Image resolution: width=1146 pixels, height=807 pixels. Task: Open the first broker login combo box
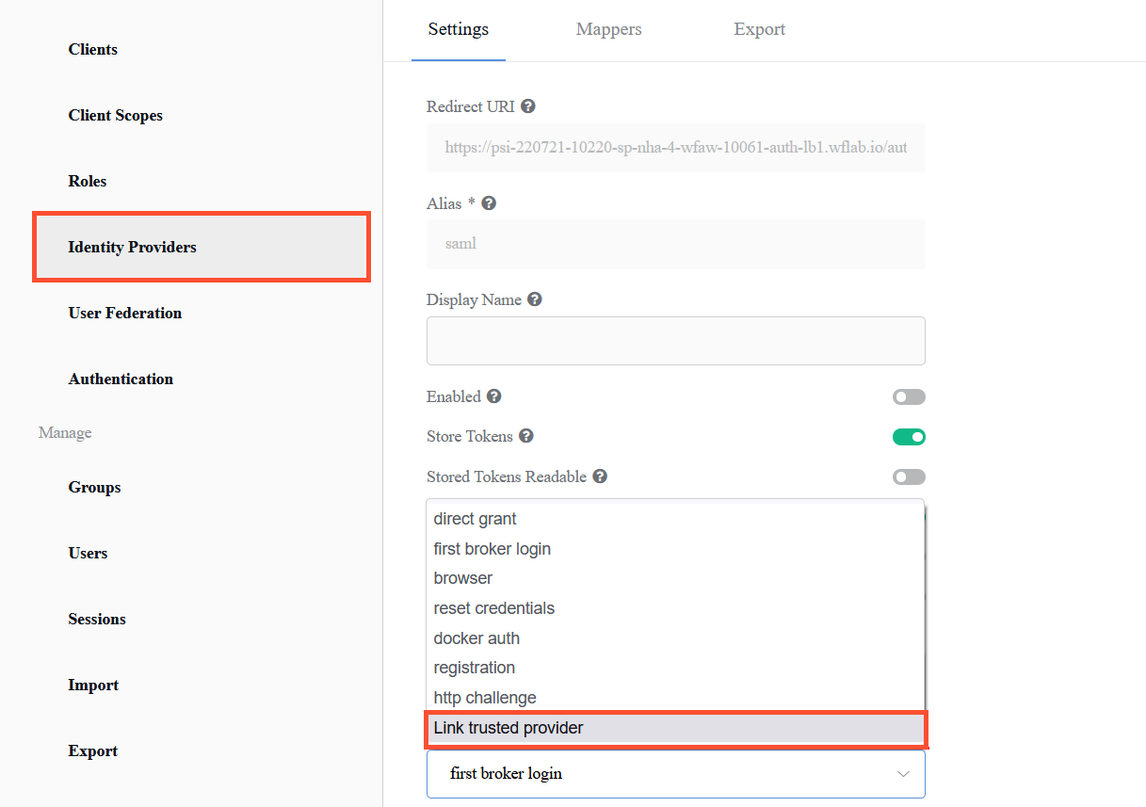(x=675, y=774)
